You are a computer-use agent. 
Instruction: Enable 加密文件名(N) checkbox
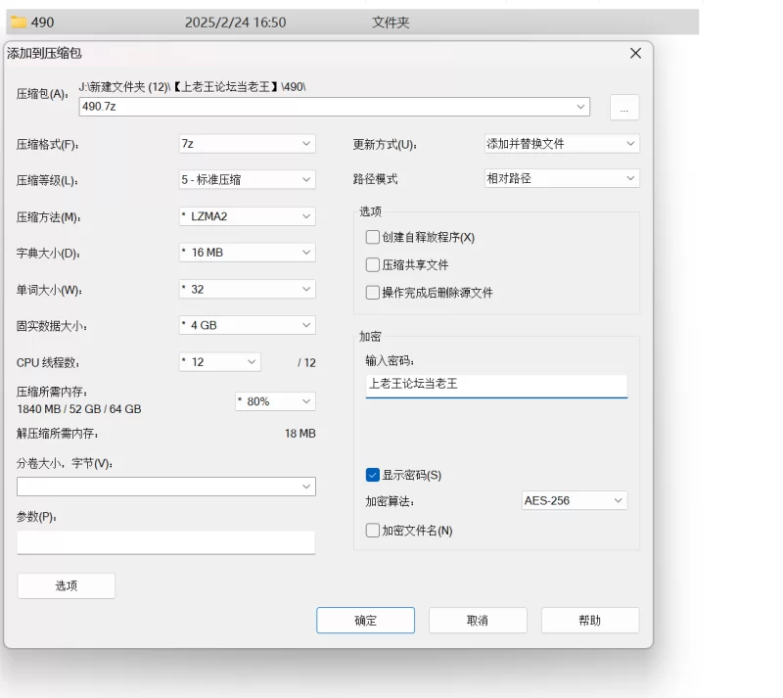[373, 531]
